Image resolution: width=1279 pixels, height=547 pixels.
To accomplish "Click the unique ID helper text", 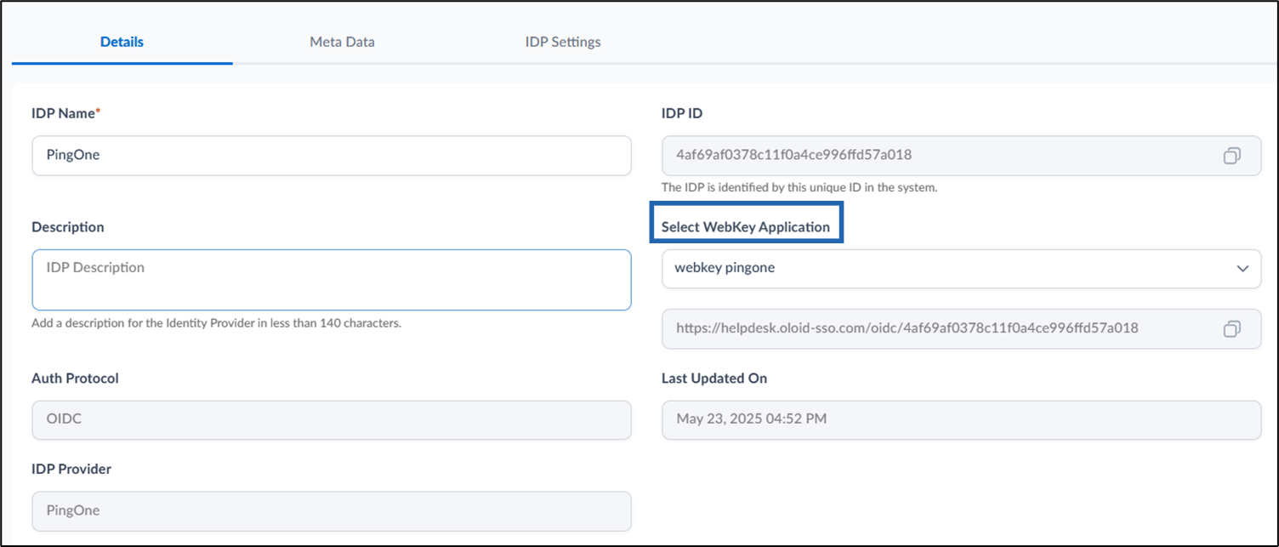I will coord(799,187).
